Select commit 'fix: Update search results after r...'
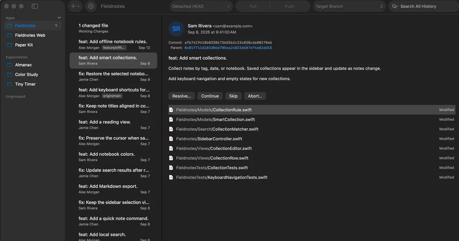Viewport: 459px width, 241px height. tap(113, 173)
